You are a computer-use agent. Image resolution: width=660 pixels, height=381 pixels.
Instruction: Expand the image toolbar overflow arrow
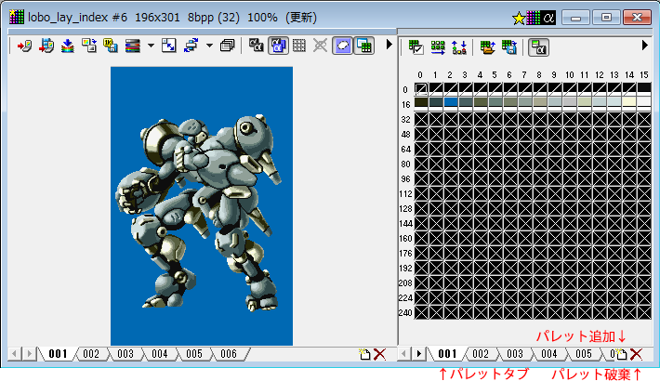click(x=389, y=44)
